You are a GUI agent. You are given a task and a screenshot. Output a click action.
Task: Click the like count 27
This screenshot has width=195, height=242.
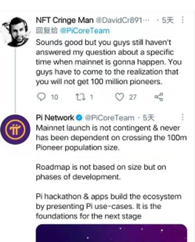coord(132,97)
